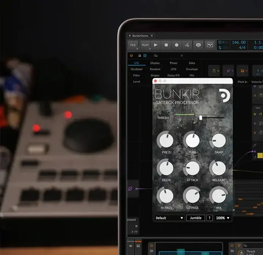This screenshot has width=263, height=255.
Task: Click the DAMP knob in Bunkir
Action: point(219,140)
